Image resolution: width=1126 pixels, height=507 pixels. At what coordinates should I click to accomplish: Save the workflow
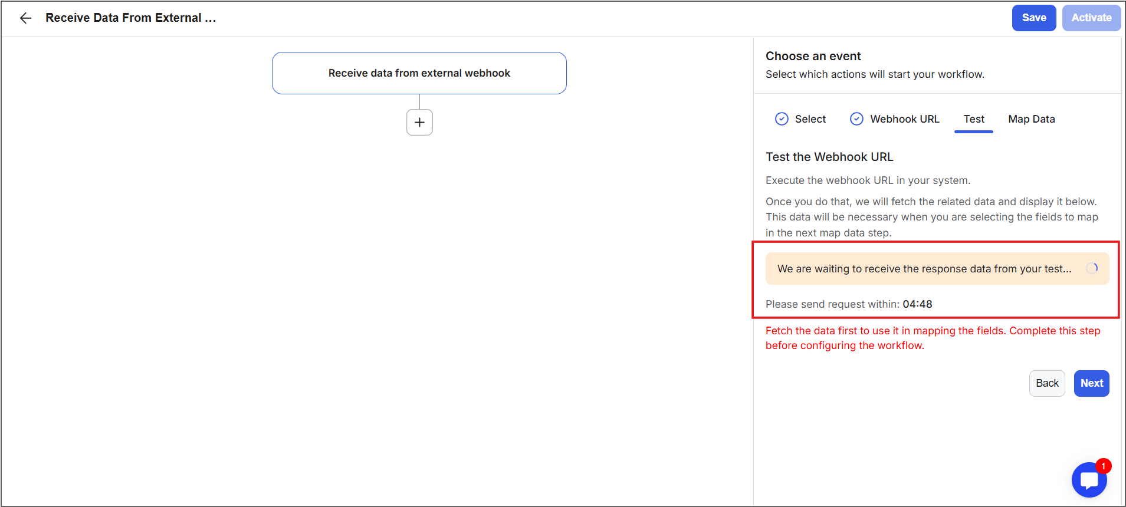pyautogui.click(x=1033, y=18)
